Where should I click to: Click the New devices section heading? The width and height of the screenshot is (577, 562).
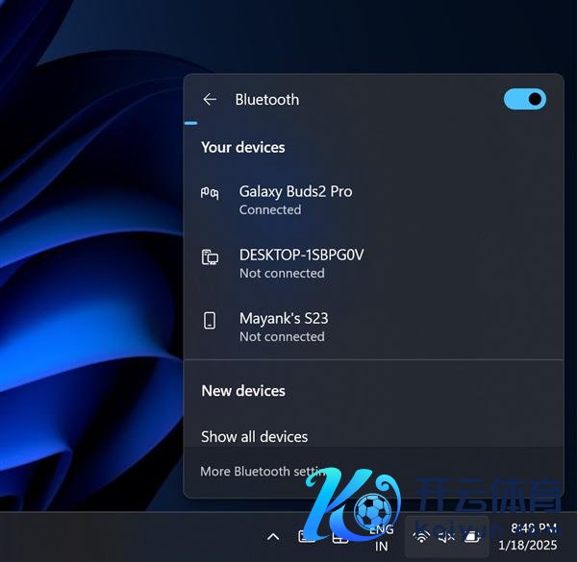pos(243,391)
